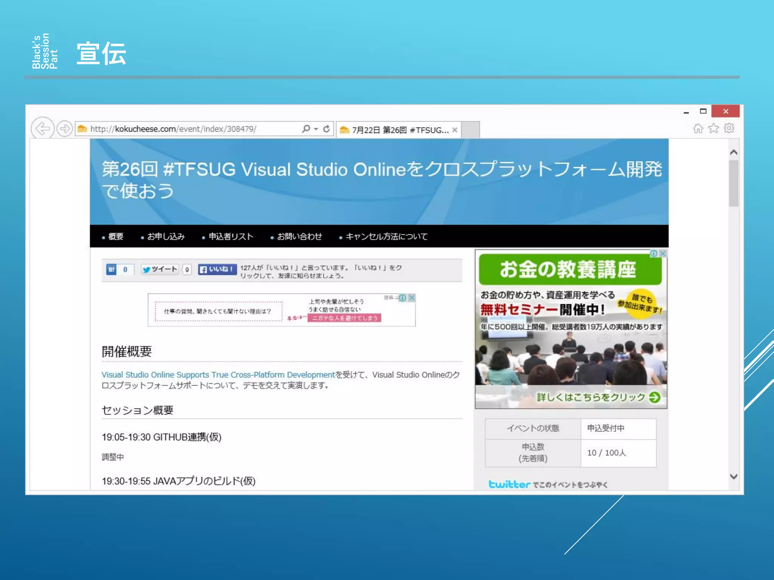
Task: Close the small banner ad X icon
Action: pyautogui.click(x=412, y=298)
